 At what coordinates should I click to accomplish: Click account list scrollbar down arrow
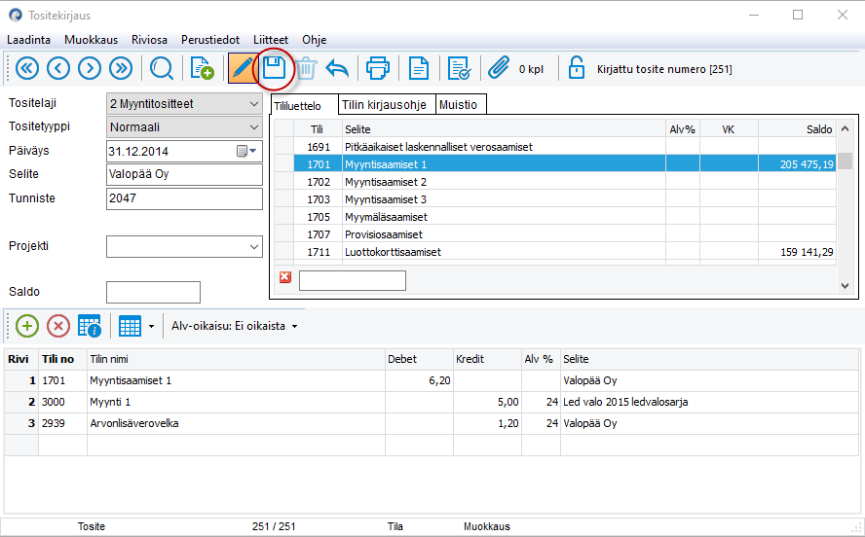[x=845, y=285]
